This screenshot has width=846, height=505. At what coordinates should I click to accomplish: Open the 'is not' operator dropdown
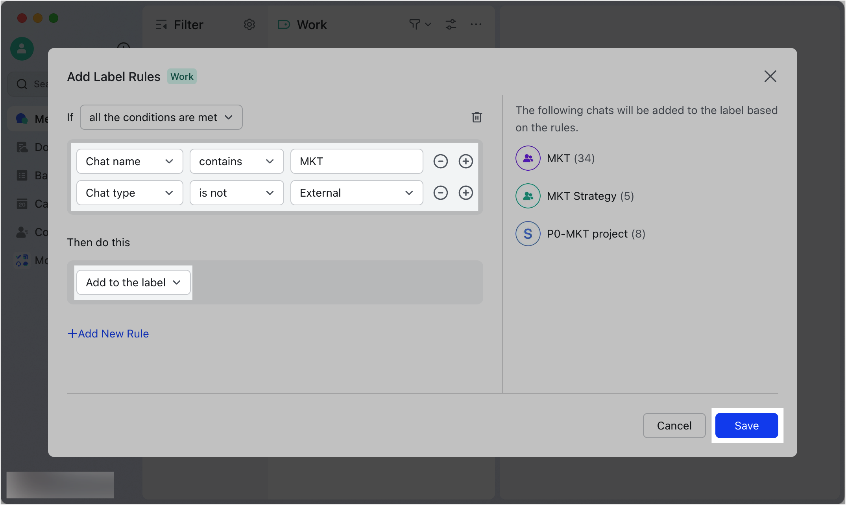tap(236, 193)
